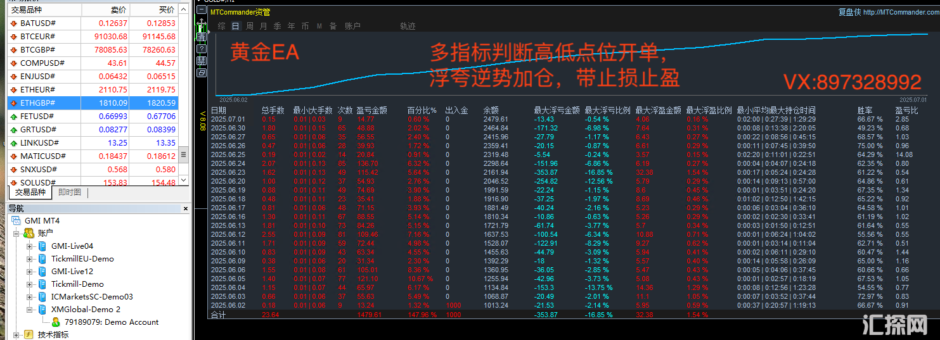Click the minimize box icon beside MTCommander panel
Image resolution: width=940 pixels, height=340 pixels.
(202, 9)
